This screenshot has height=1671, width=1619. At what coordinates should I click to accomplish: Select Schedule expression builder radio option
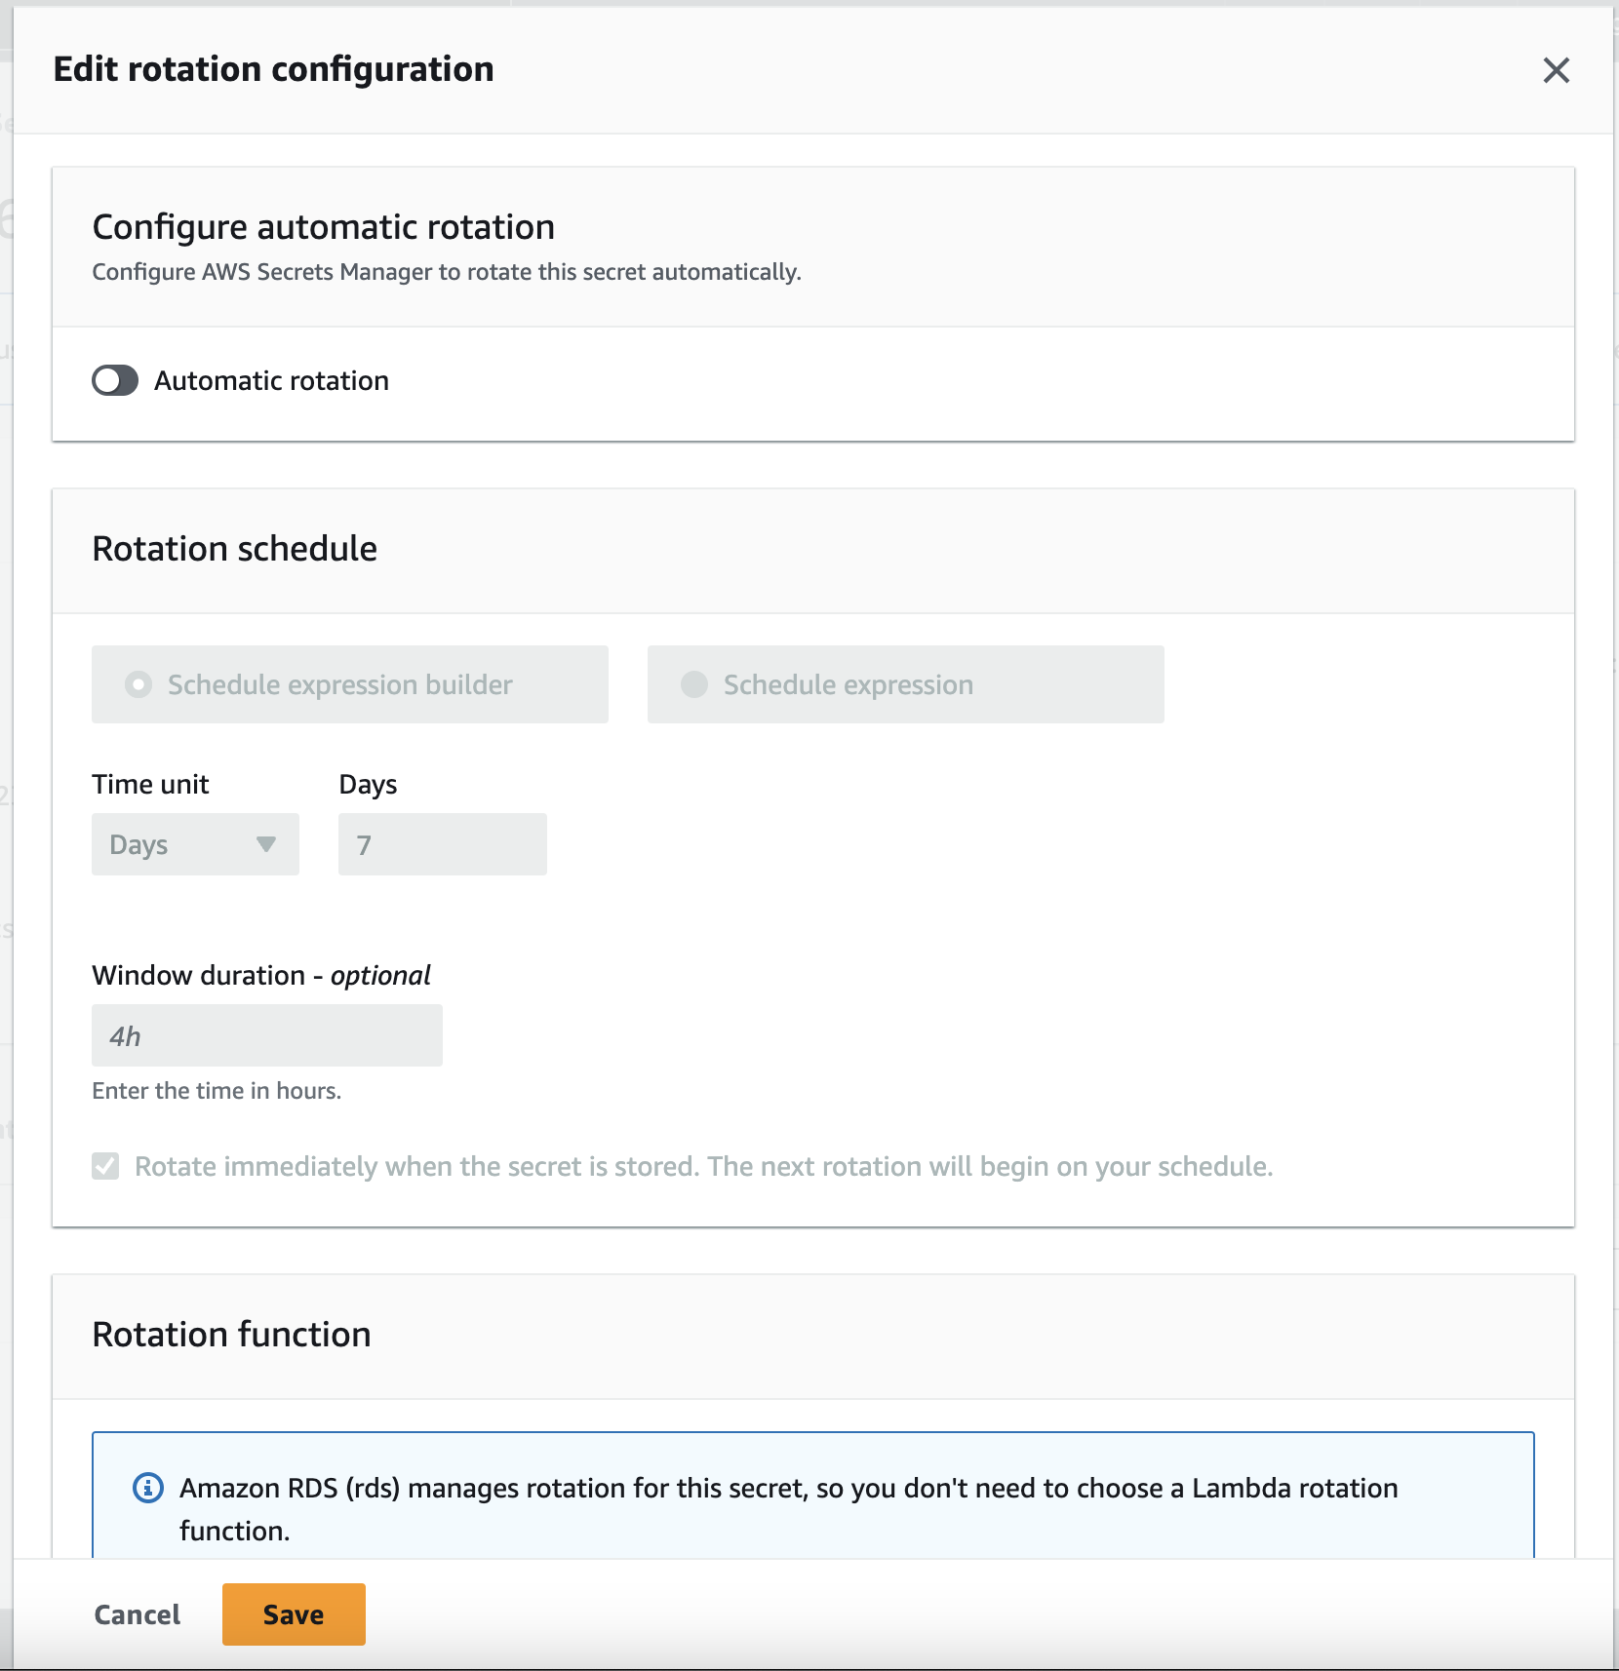pos(138,684)
